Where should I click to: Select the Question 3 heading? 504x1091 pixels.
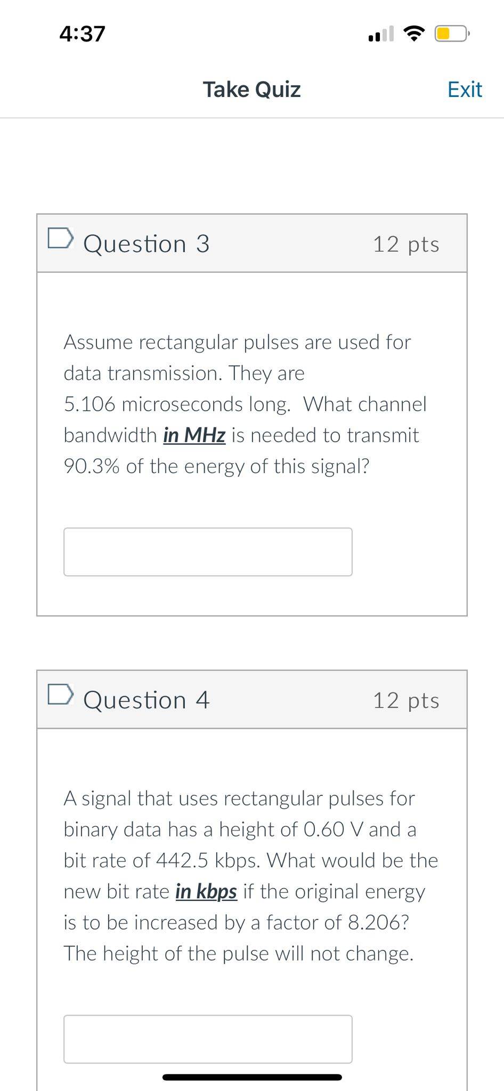[x=147, y=244]
